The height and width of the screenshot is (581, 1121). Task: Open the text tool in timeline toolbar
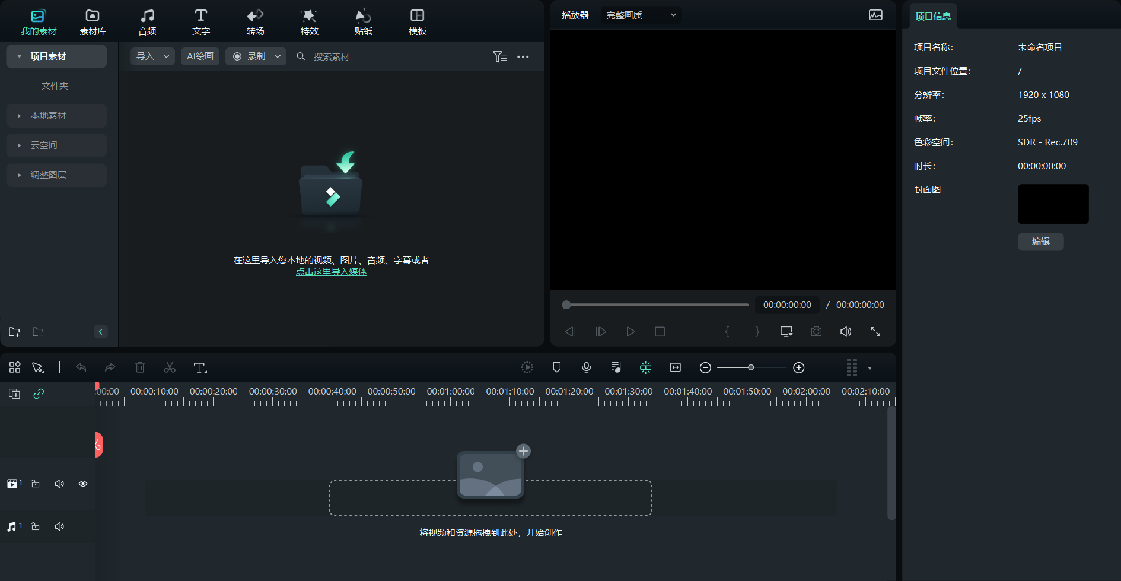click(x=200, y=368)
